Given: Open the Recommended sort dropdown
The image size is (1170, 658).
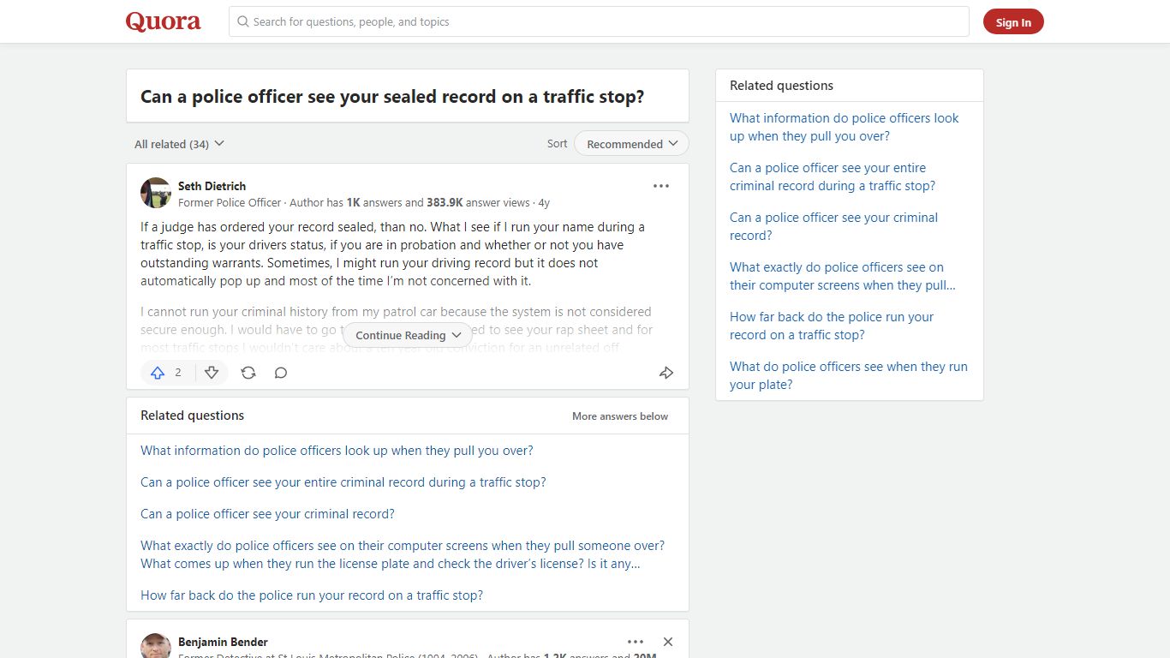Looking at the screenshot, I should [x=631, y=144].
